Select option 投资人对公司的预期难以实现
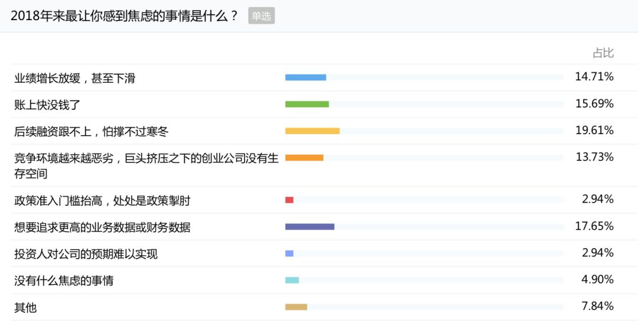 [x=86, y=254]
